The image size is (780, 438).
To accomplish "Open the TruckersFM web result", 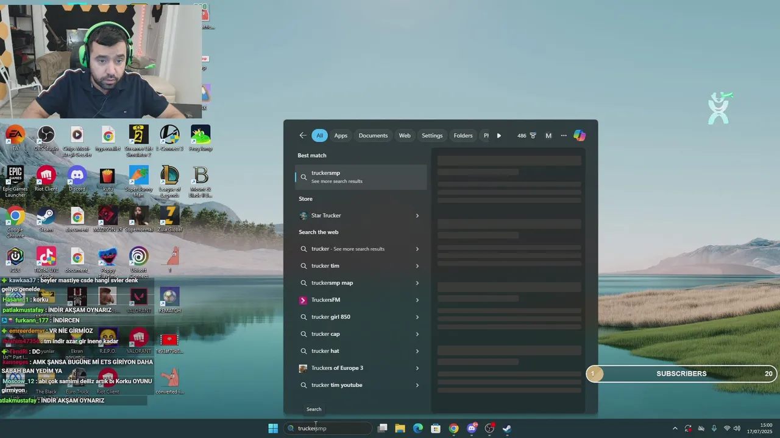I will point(361,300).
